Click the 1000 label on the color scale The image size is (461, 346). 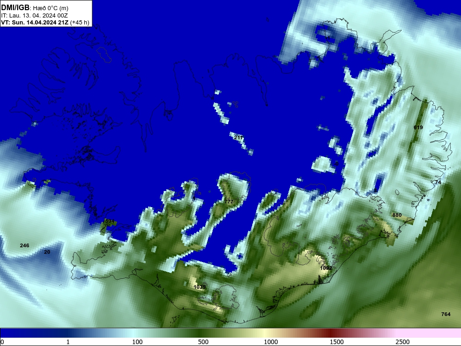click(271, 342)
